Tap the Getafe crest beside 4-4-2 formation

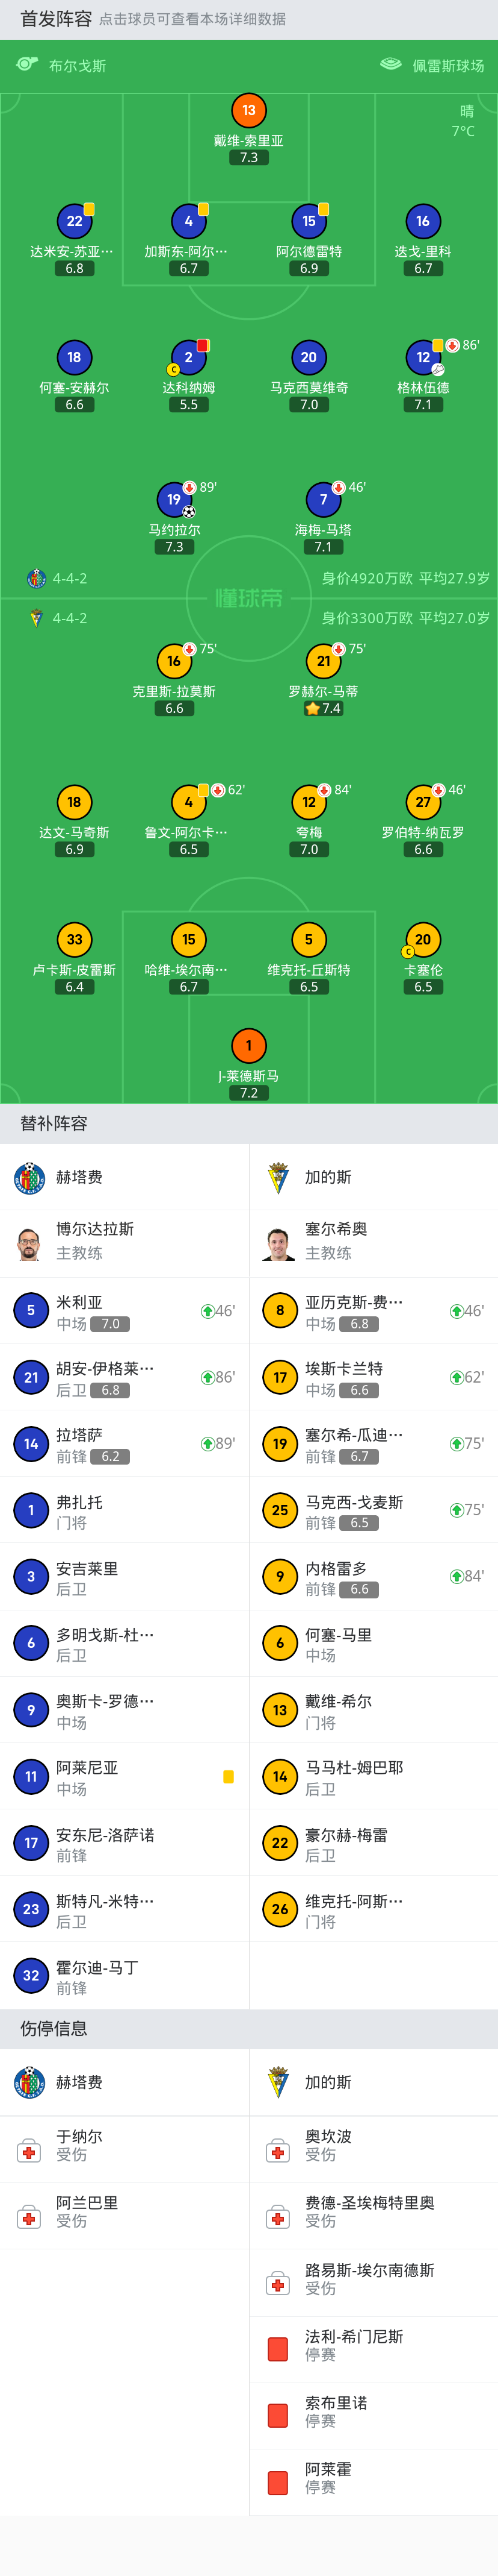click(36, 578)
